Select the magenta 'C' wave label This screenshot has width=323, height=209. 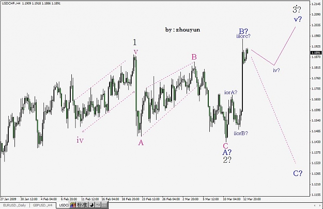pos(225,146)
